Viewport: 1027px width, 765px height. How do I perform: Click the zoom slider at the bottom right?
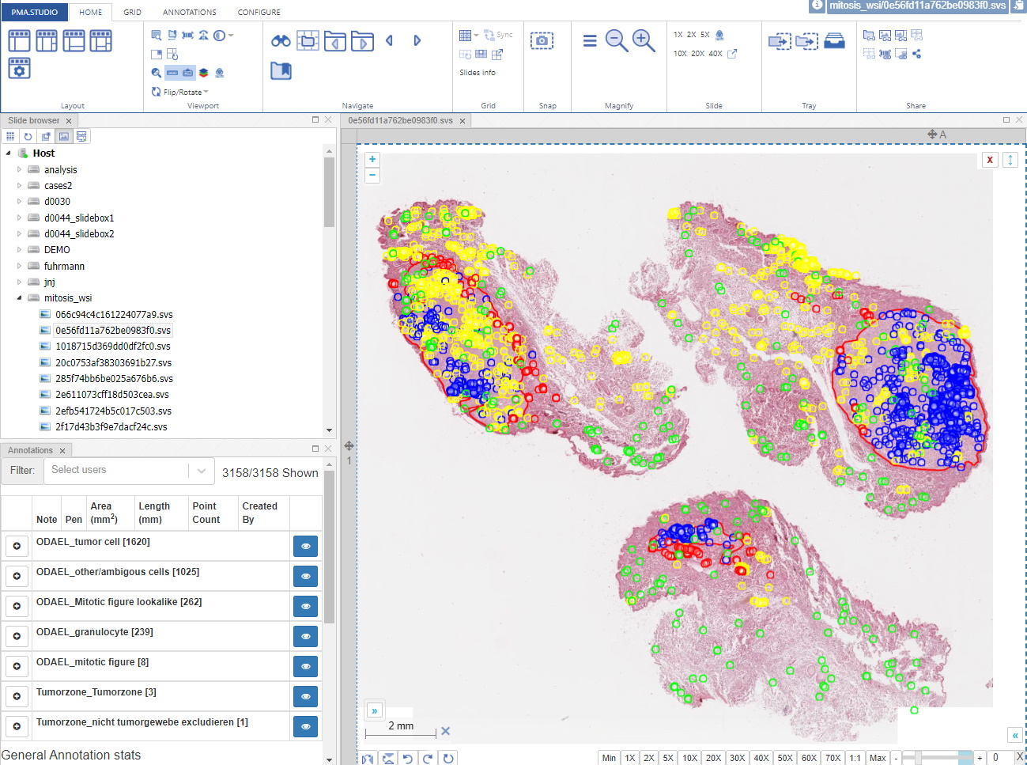(937, 758)
